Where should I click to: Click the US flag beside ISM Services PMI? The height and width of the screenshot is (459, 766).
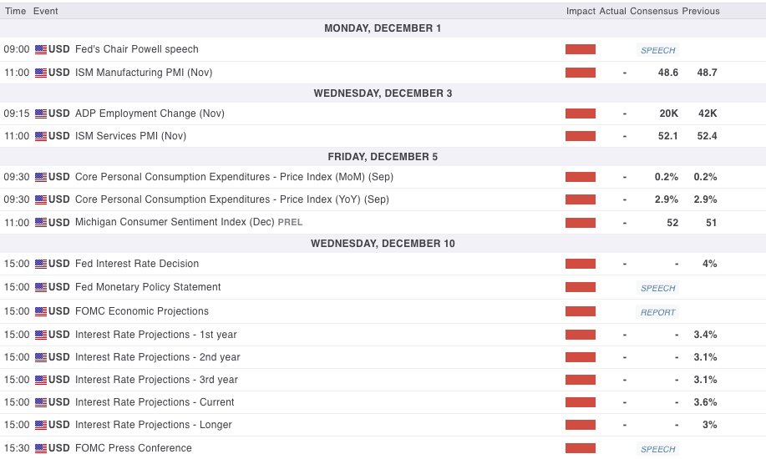point(41,136)
